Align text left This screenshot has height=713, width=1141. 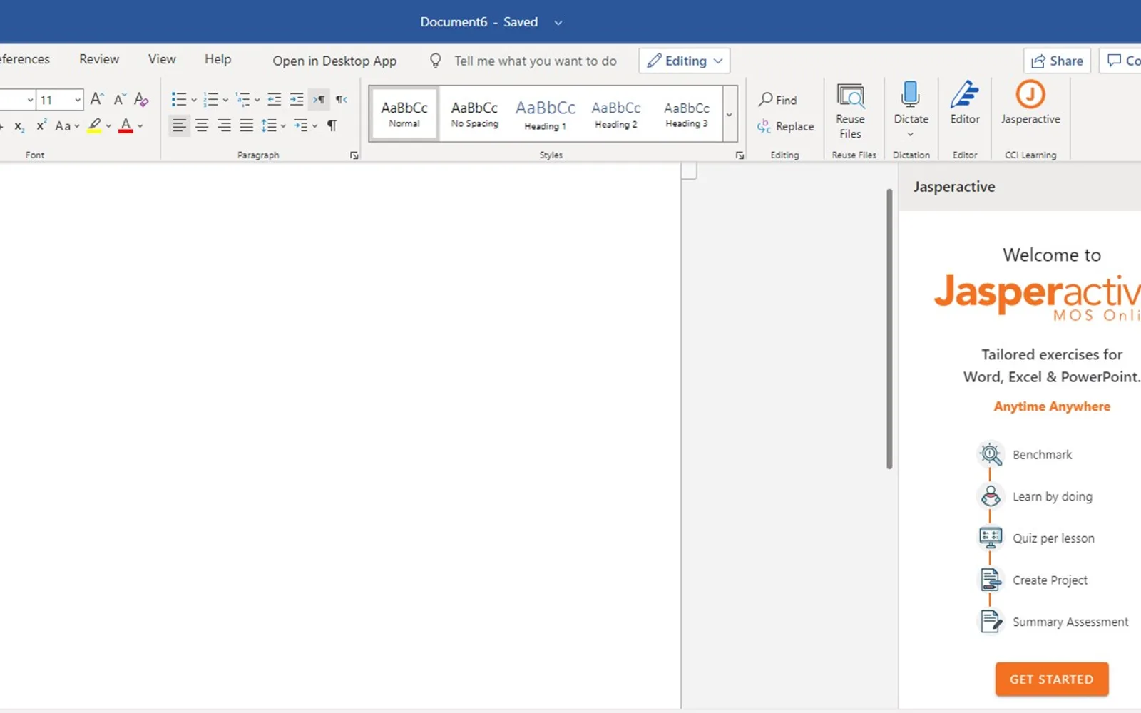(179, 126)
